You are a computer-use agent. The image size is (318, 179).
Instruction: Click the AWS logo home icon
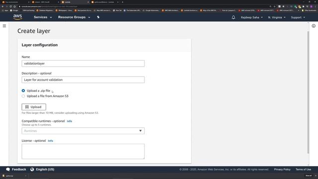[18, 17]
